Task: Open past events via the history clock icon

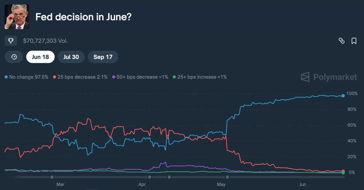Action: point(14,57)
